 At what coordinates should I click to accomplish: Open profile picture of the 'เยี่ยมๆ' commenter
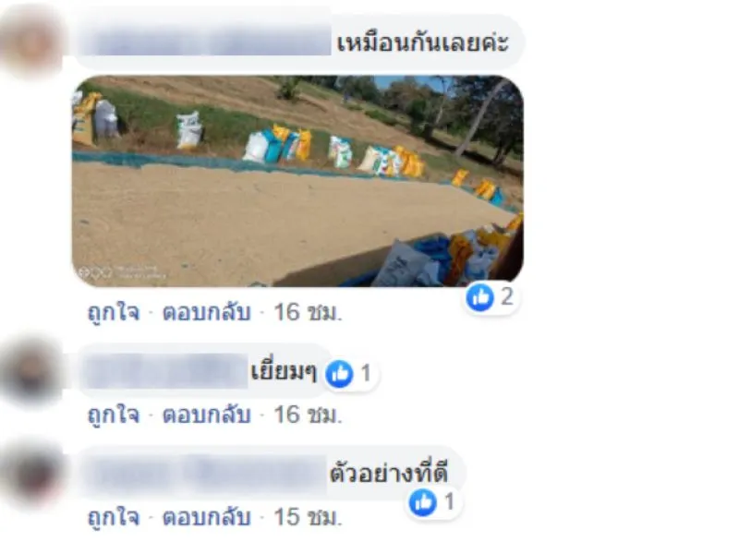[32, 374]
